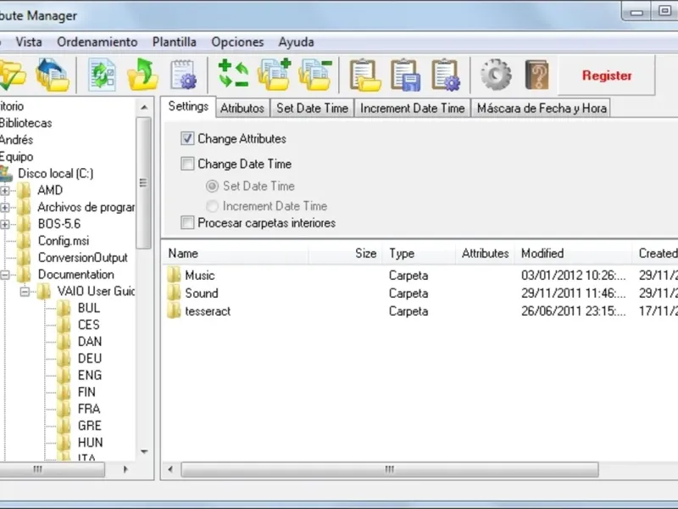Open the Opciones menu
This screenshot has width=678, height=509.
[237, 42]
